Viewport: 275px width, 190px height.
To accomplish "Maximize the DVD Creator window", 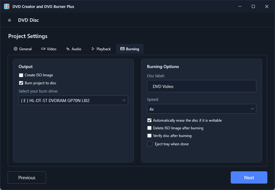I will point(253,6).
